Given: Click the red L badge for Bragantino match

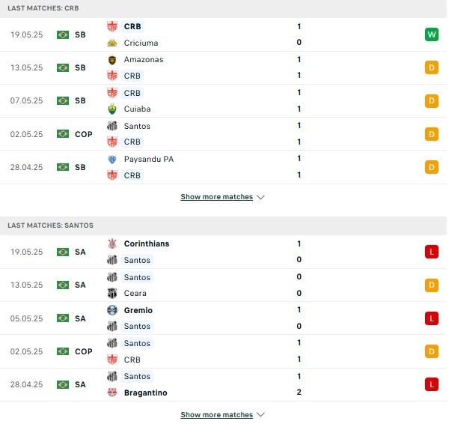Looking at the screenshot, I should point(432,384).
